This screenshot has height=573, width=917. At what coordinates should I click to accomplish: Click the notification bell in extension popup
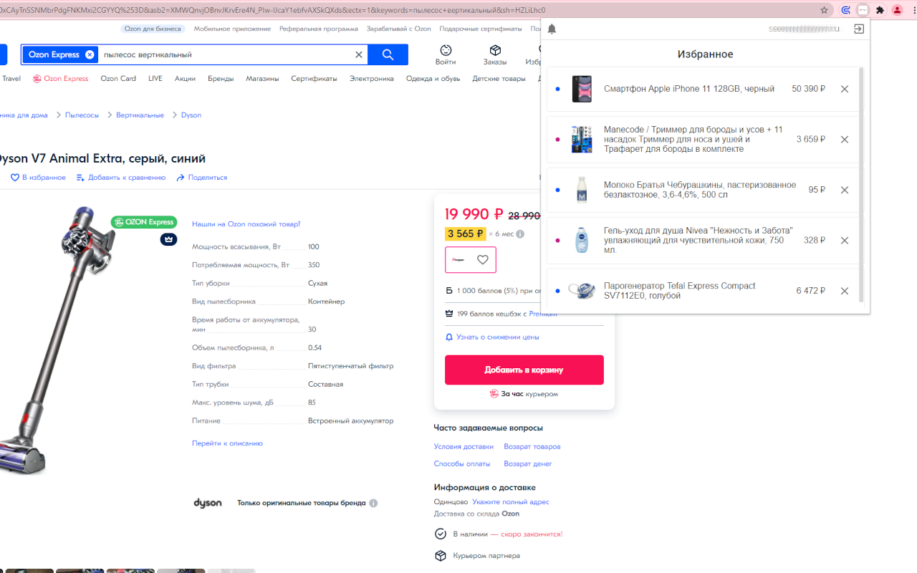coord(552,29)
